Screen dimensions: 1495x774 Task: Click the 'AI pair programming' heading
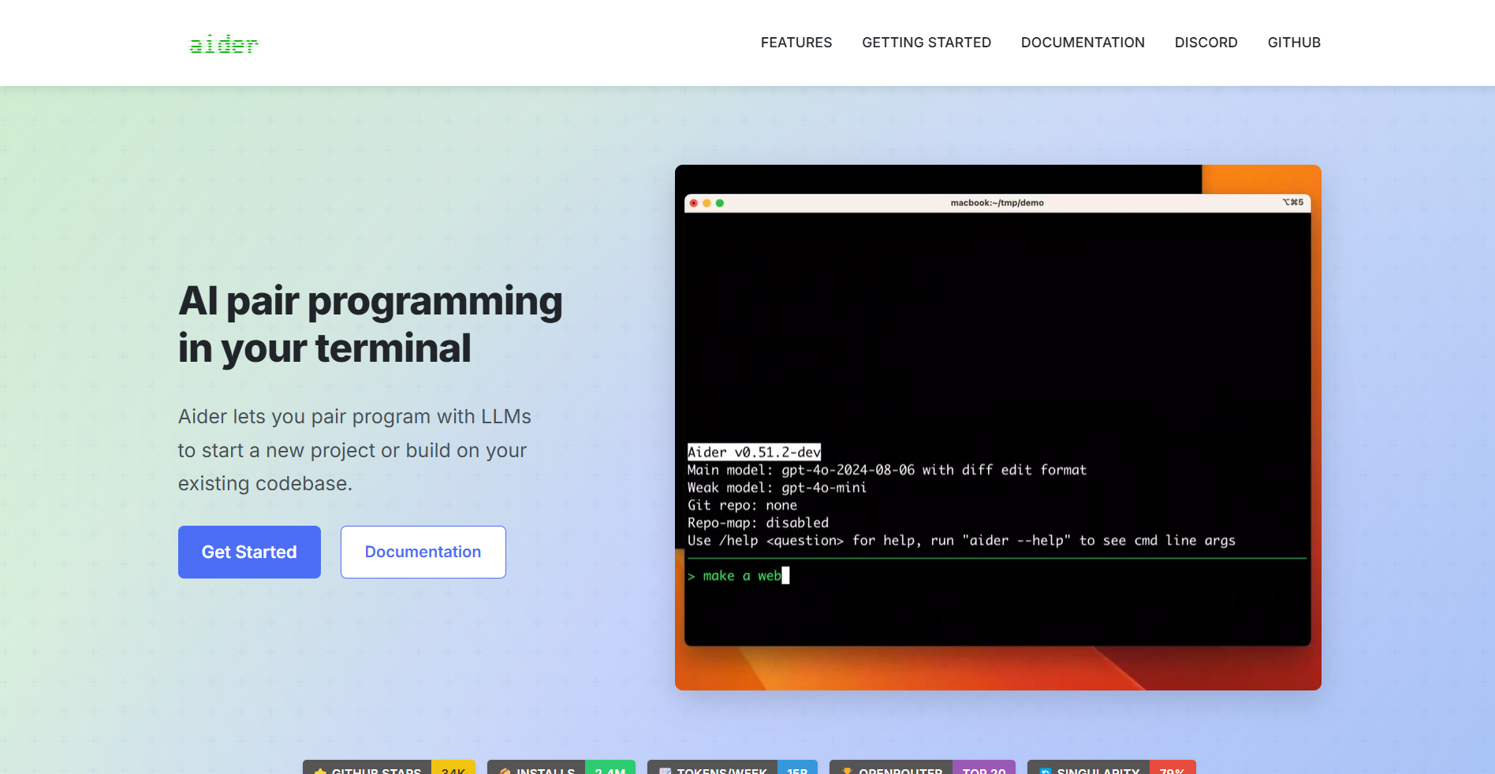point(371,325)
